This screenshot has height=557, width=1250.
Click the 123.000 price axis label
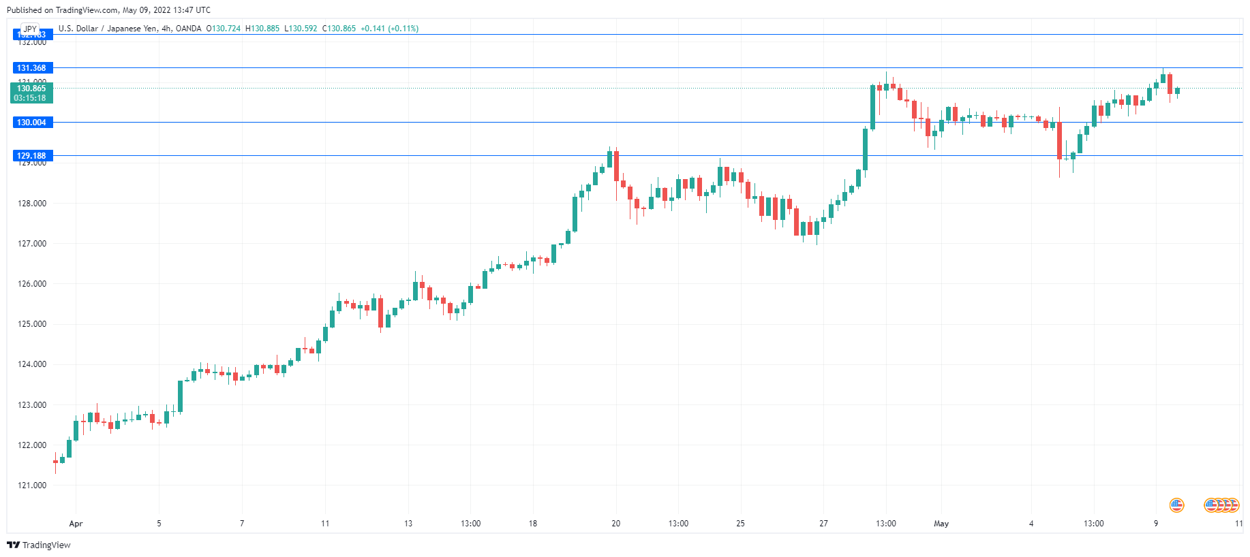click(32, 405)
